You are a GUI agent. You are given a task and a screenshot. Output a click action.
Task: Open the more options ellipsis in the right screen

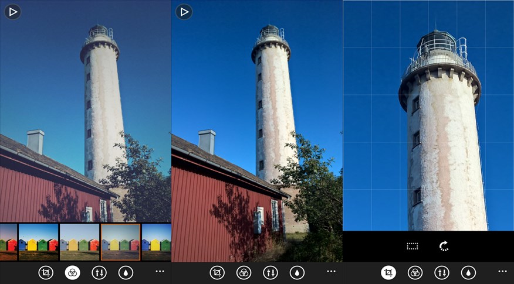(503, 271)
